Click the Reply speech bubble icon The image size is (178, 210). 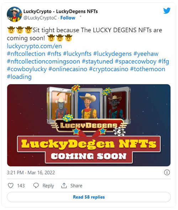tap(36, 186)
